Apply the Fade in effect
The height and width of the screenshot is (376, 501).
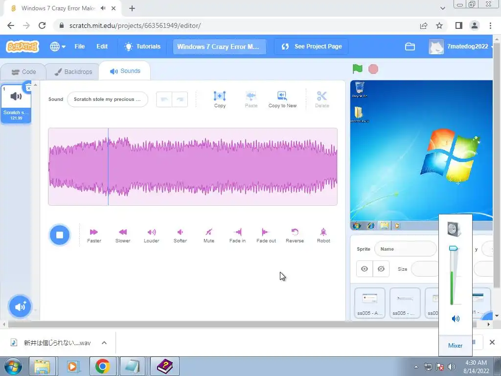pyautogui.click(x=237, y=235)
